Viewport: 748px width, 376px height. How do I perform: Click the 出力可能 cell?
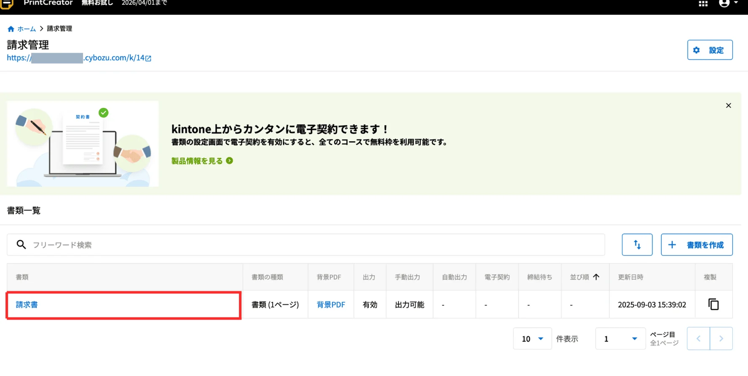pyautogui.click(x=410, y=305)
